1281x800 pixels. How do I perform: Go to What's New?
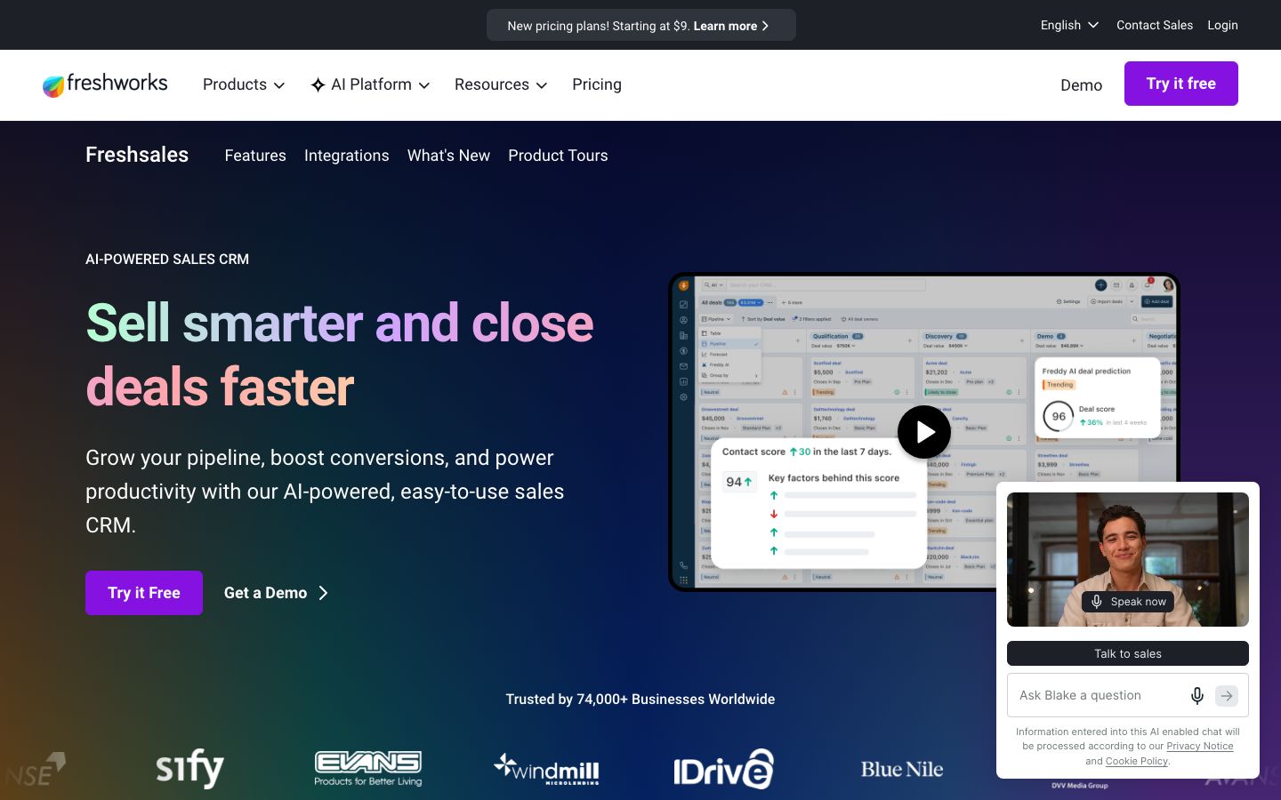(x=448, y=156)
